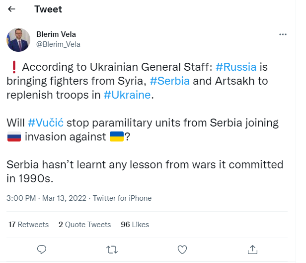Open the #Ukraine hashtag link

[x=127, y=95]
